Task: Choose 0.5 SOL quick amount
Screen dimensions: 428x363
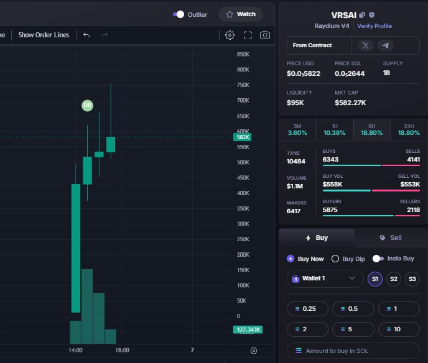Action: pyautogui.click(x=353, y=309)
